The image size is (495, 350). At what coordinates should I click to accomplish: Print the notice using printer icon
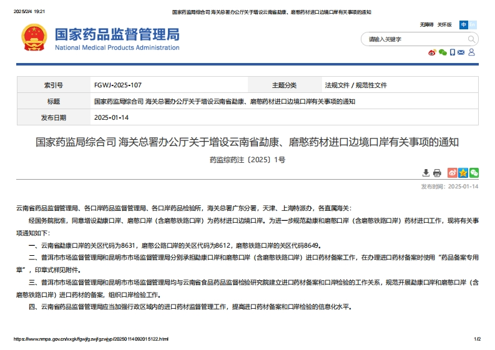[x=437, y=173]
